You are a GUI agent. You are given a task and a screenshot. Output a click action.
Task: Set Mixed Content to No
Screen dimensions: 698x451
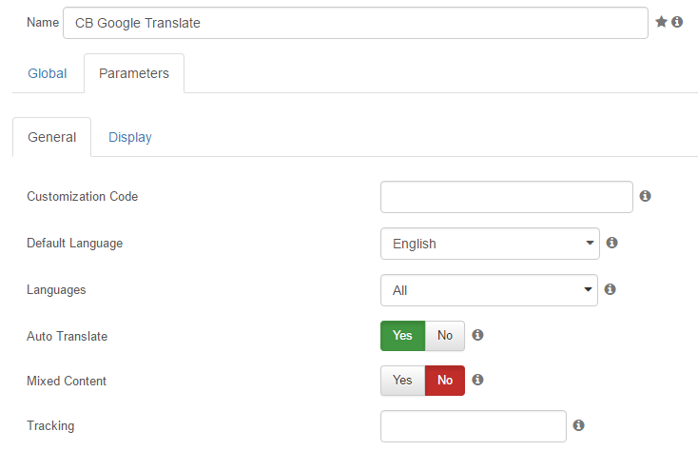[445, 381]
